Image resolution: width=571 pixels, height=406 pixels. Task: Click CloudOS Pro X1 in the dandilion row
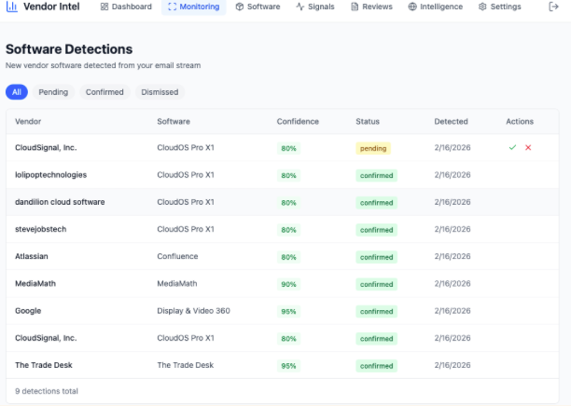[x=186, y=202]
